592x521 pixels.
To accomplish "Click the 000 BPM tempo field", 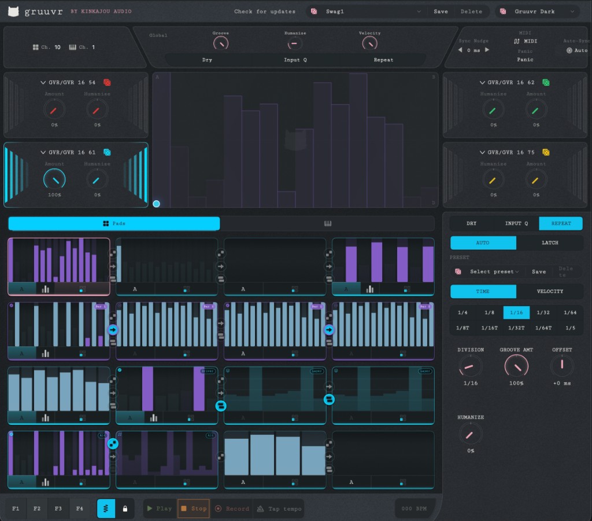I will pyautogui.click(x=414, y=508).
